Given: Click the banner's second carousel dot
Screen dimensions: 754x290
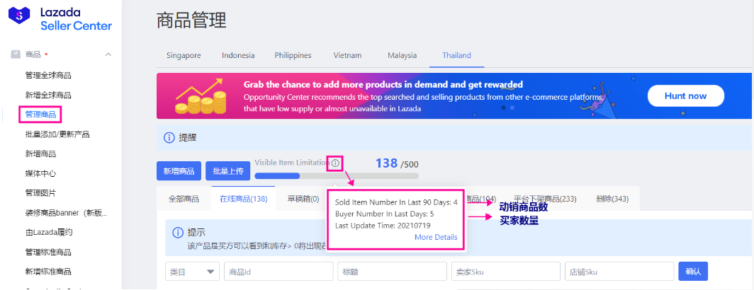Looking at the screenshot, I should 512,108.
